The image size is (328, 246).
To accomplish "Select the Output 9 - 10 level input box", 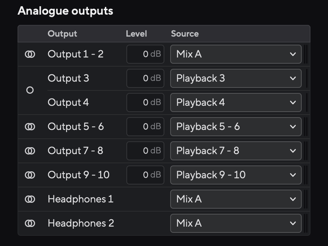I will [x=145, y=175].
